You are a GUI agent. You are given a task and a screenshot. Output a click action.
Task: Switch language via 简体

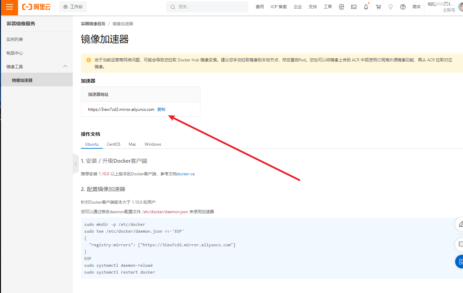(417, 7)
